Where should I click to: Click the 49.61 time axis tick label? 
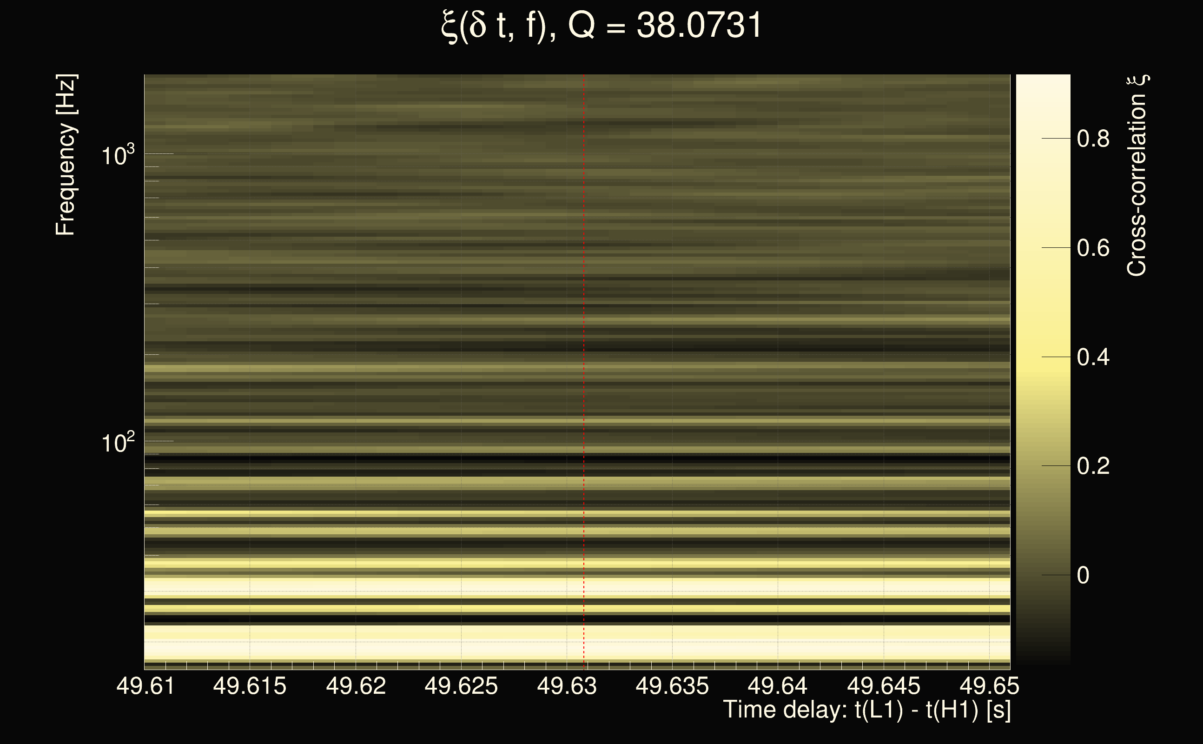coord(145,686)
